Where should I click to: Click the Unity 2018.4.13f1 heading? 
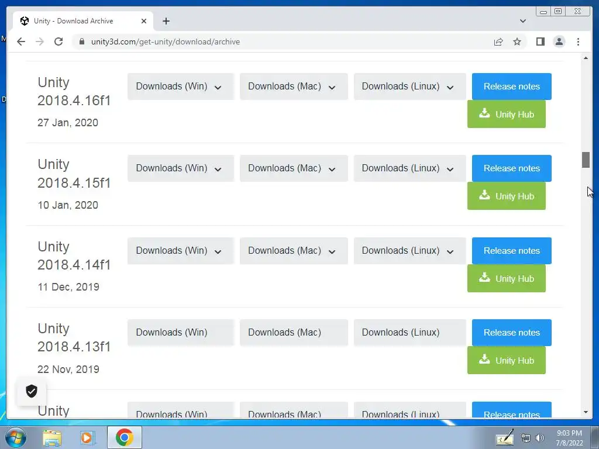[x=74, y=337]
